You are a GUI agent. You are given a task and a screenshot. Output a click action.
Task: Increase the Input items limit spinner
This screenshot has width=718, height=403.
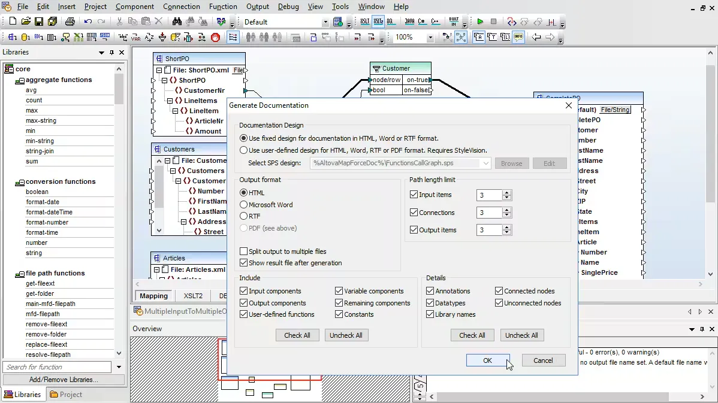coord(506,192)
